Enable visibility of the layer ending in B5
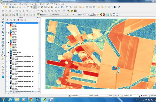The height and width of the screenshot is (102, 156). (9, 71)
